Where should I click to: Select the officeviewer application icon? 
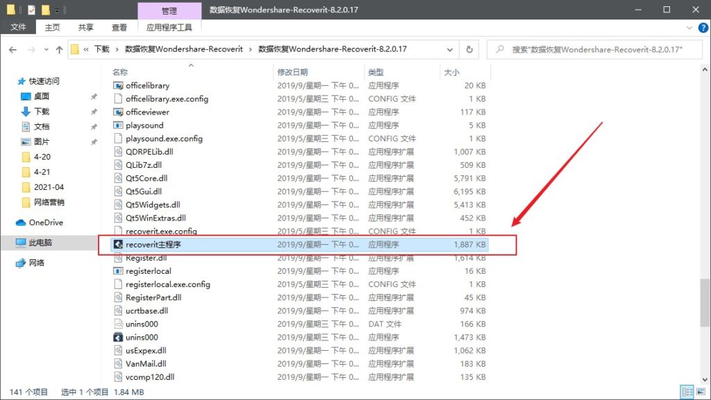(118, 112)
